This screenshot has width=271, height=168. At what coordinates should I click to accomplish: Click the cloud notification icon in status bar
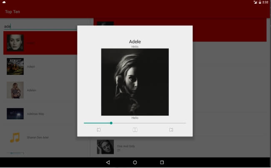click(x=4, y=2)
